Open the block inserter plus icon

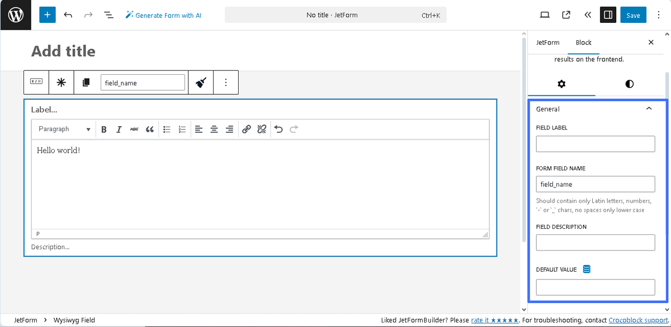(47, 15)
